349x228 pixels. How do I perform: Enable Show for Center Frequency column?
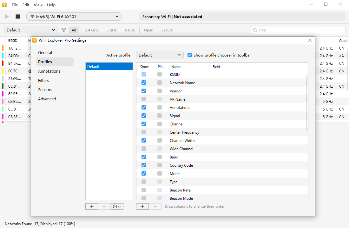pyautogui.click(x=144, y=132)
